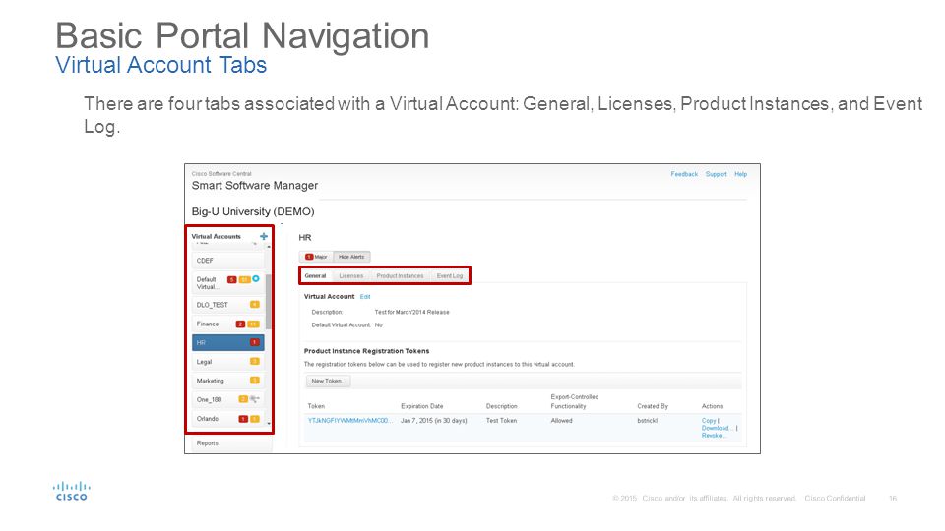
Task: Click orange alert badge on Default Virtual row
Action: point(245,279)
